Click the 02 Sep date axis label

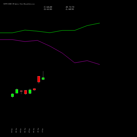click(x=16, y=130)
